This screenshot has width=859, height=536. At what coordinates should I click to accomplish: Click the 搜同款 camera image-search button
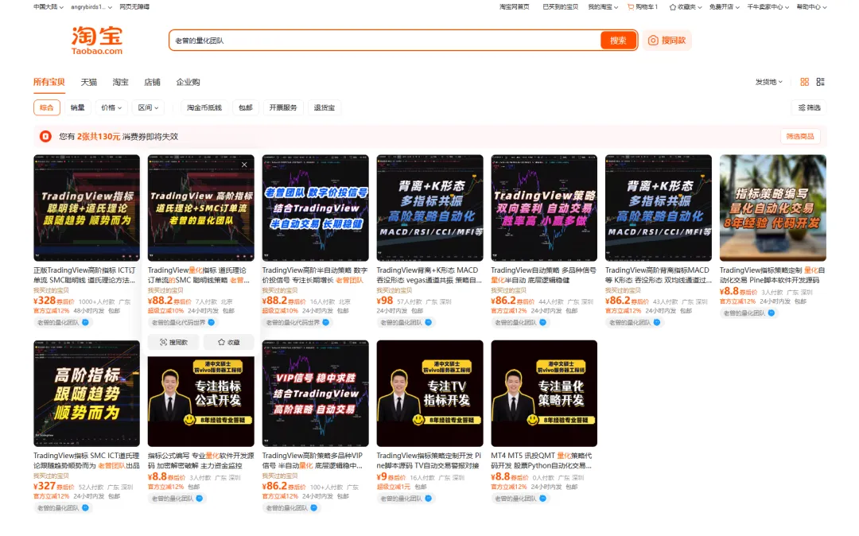click(667, 41)
